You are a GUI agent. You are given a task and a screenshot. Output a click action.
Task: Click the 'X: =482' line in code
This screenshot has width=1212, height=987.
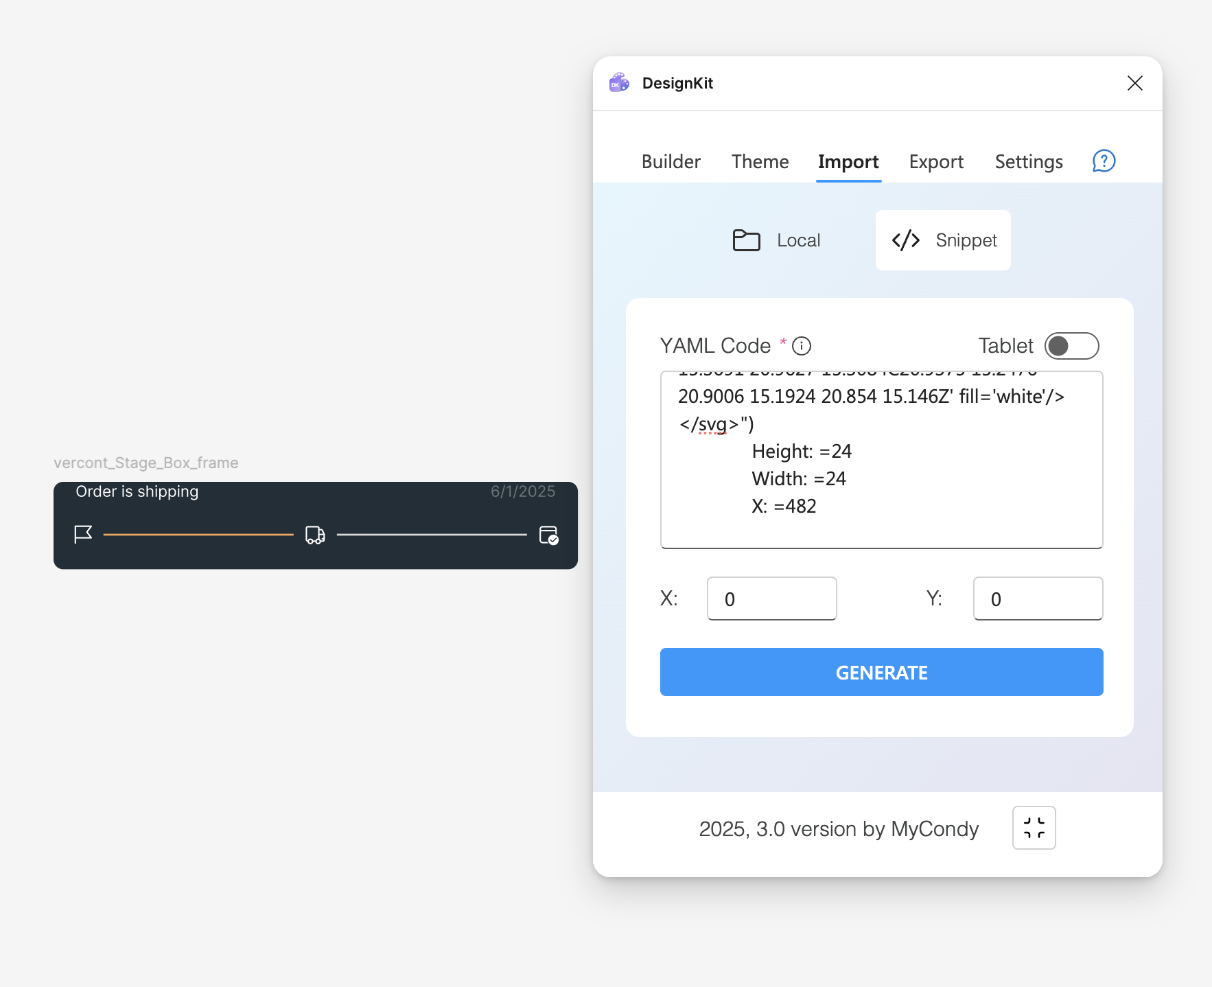point(784,506)
